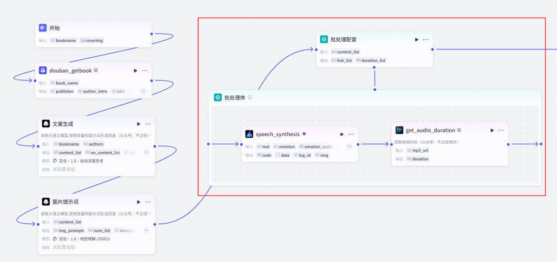Run the douban_getbook node with play button

tap(135, 71)
